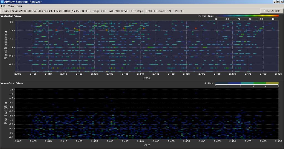
Task: Click the Power (dBm) color gradient bar
Action: tap(247, 16)
